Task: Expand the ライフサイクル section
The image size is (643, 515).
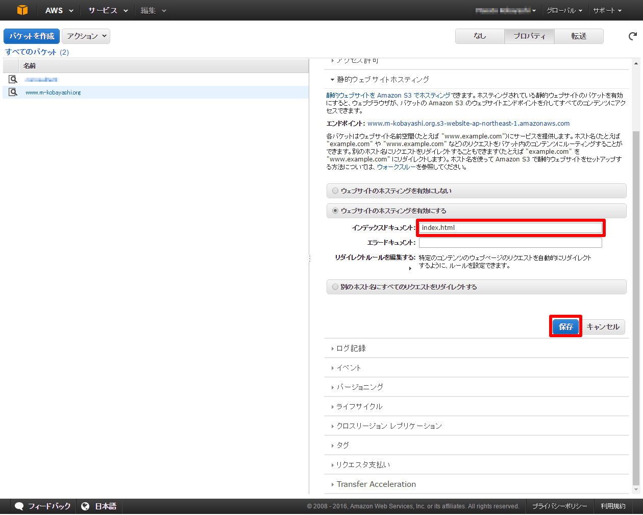Action: click(x=356, y=406)
